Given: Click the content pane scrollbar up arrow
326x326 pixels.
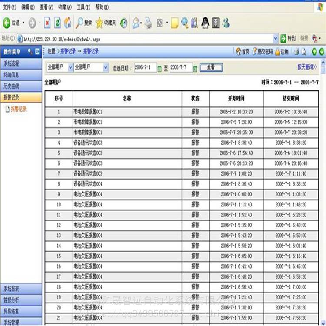Looking at the screenshot, I should tap(323, 62).
